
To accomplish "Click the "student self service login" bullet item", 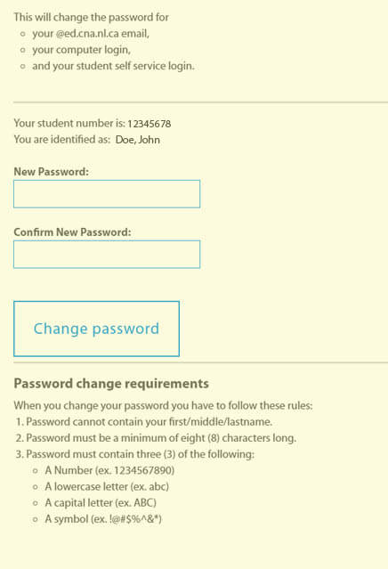I will (113, 66).
